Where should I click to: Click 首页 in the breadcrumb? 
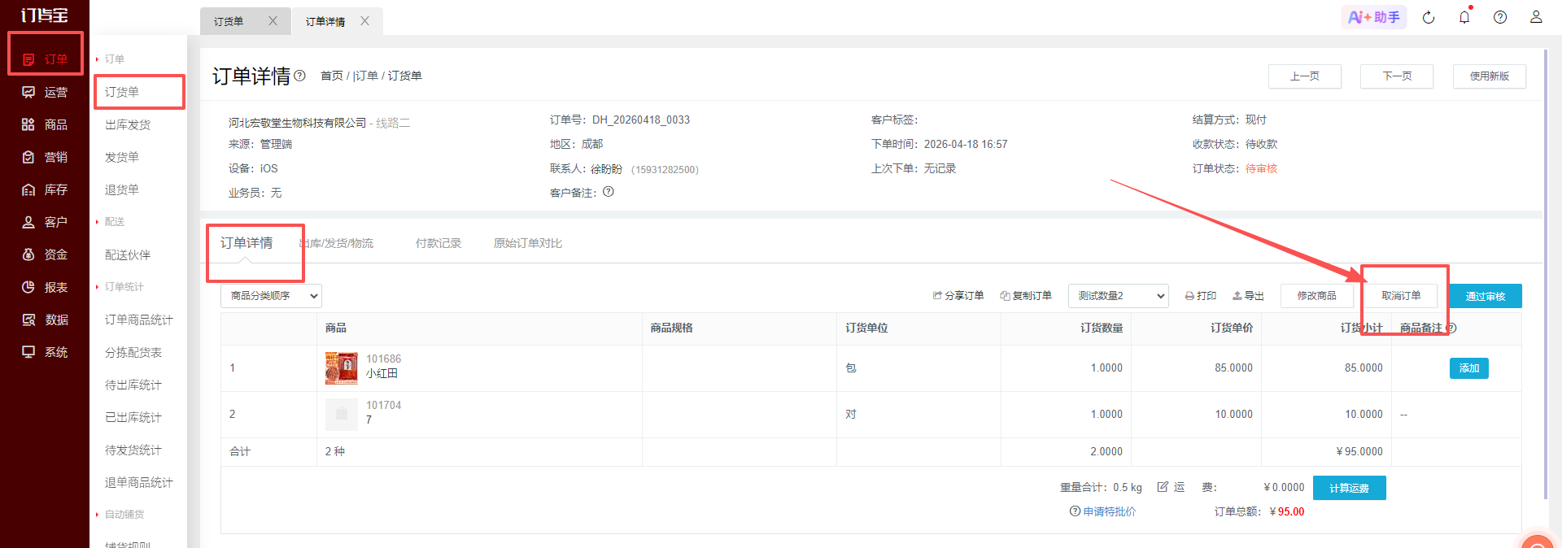pos(332,76)
